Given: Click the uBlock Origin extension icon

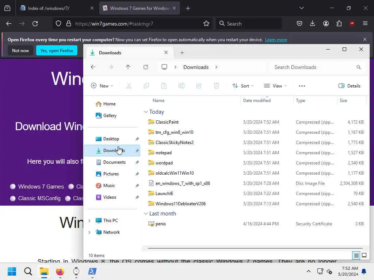Looking at the screenshot, I should tap(352, 23).
